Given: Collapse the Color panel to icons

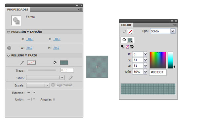Looking at the screenshot, I should [172, 21].
